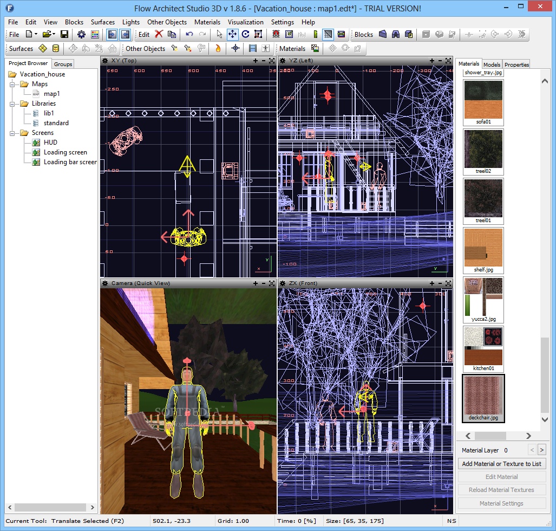The width and height of the screenshot is (556, 531).
Task: Click the spotlight icon next to Other Objects
Action: coord(174,48)
